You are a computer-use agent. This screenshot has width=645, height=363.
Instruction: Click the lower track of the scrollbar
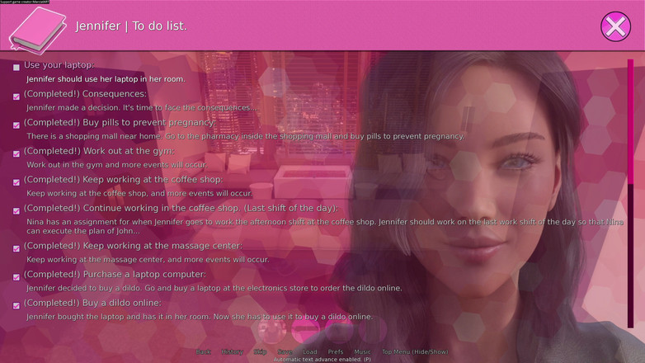[x=630, y=256]
